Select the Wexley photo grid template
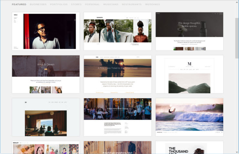239x154 pixels. tap(46, 148)
